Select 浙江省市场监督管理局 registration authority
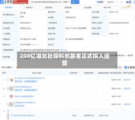The height and width of the screenshot is (120, 135). [x=74, y=39]
